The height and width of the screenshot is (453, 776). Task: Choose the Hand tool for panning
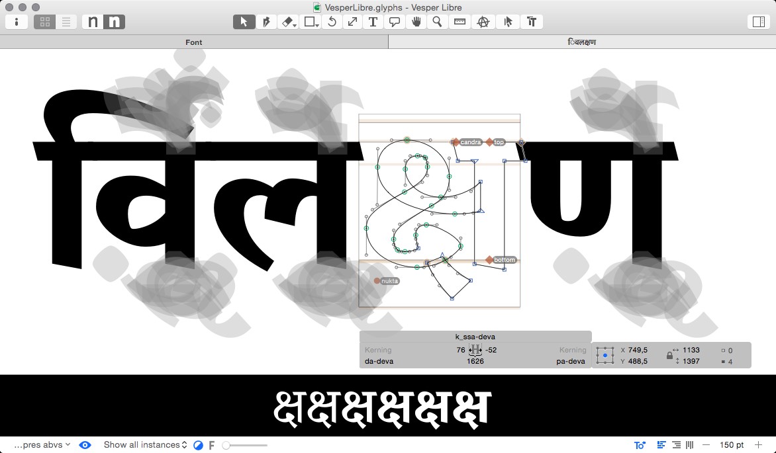tap(417, 21)
